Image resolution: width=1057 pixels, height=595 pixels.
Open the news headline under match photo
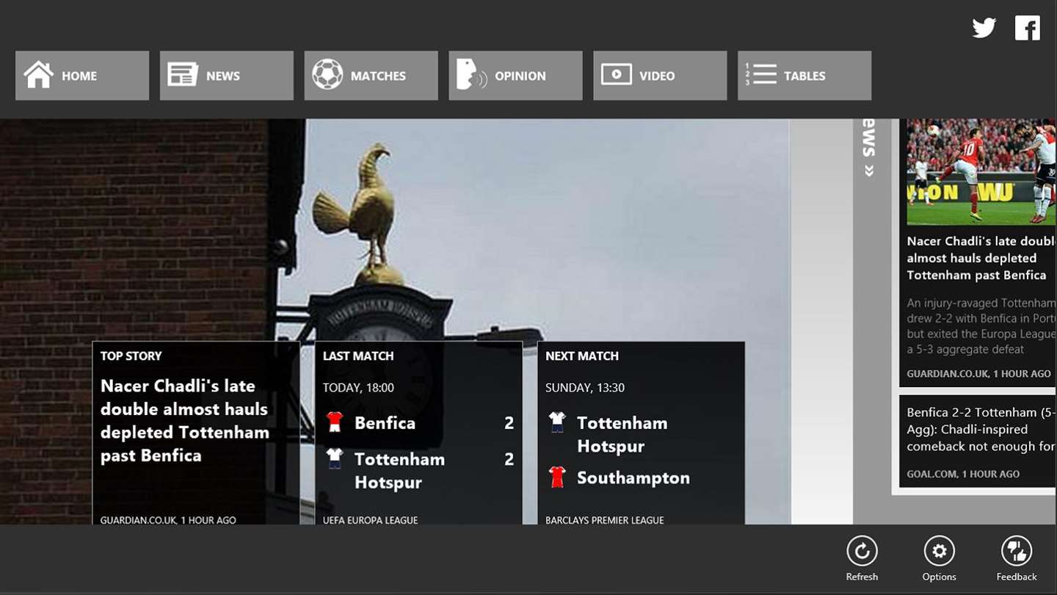(x=981, y=258)
